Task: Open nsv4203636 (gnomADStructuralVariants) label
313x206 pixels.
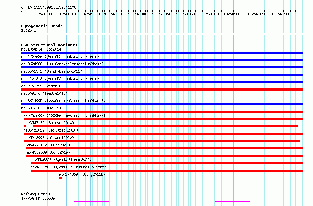Action: 60,57
